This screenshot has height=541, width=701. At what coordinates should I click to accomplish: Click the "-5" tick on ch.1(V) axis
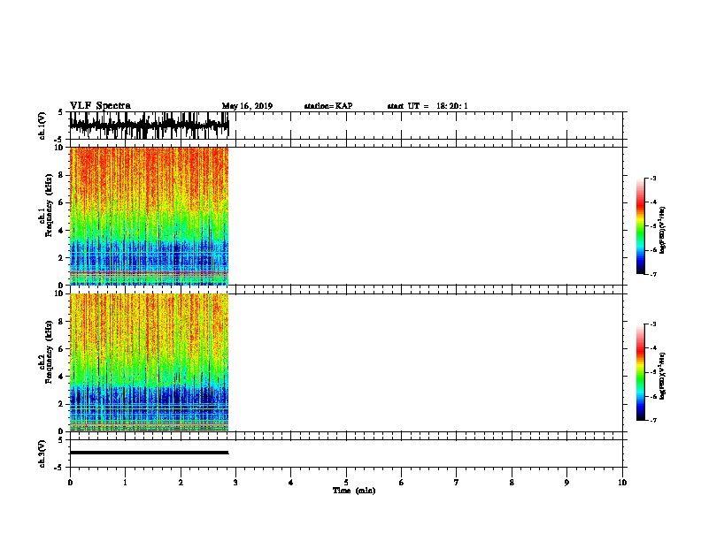[x=60, y=140]
